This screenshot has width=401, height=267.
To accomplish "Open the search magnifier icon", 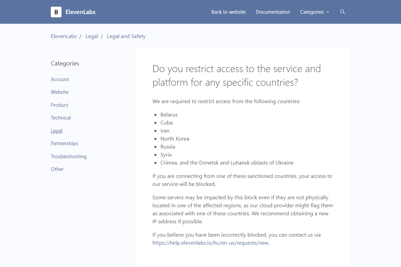I will (x=342, y=12).
